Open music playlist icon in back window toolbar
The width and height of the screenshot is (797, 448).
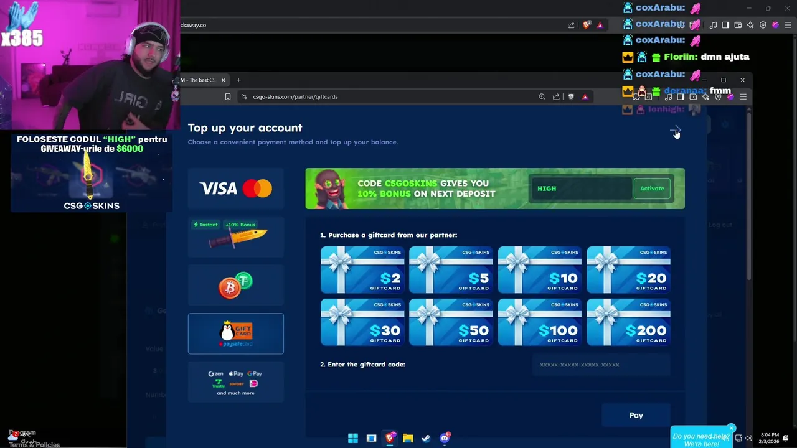click(x=713, y=25)
